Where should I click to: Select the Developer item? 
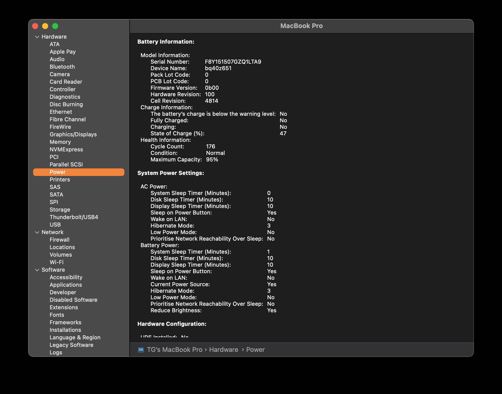[63, 292]
